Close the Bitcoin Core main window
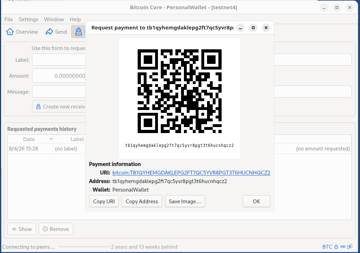 point(350,7)
